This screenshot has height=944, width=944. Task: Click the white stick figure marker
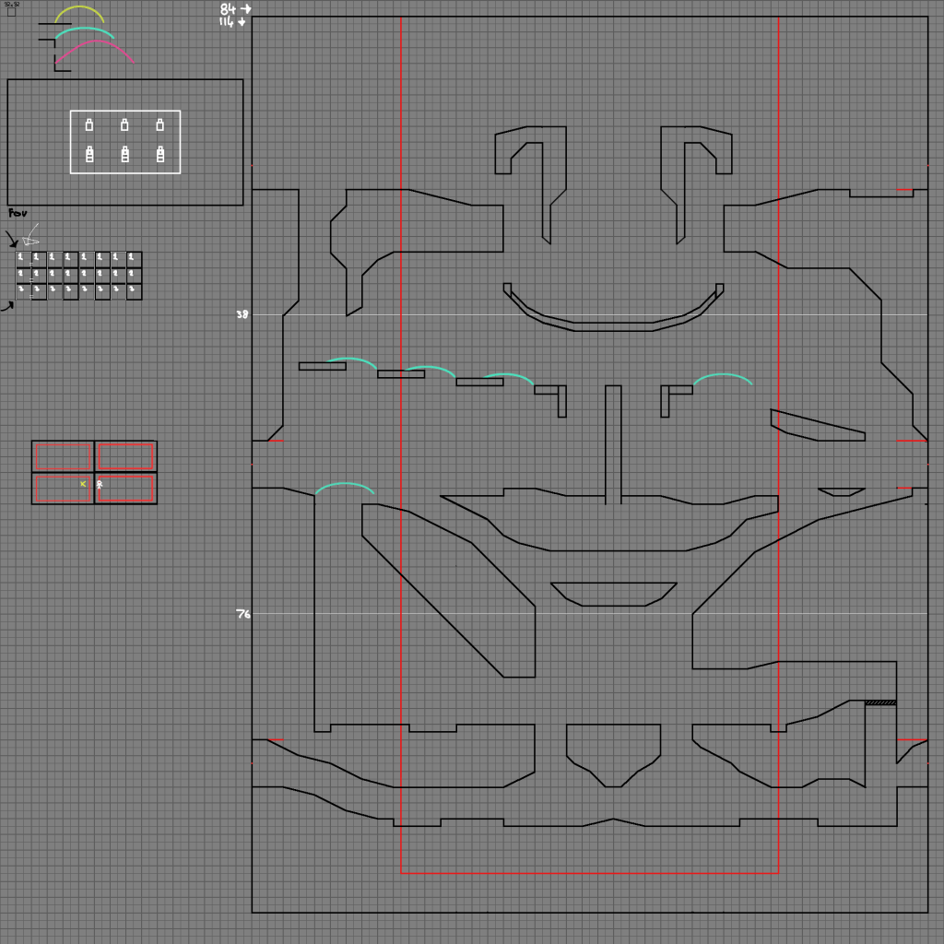100,484
